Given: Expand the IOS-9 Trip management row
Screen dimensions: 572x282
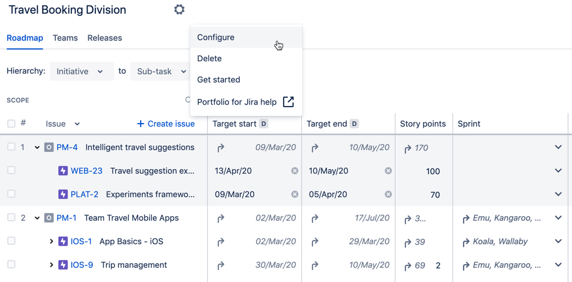Looking at the screenshot, I should (x=51, y=265).
